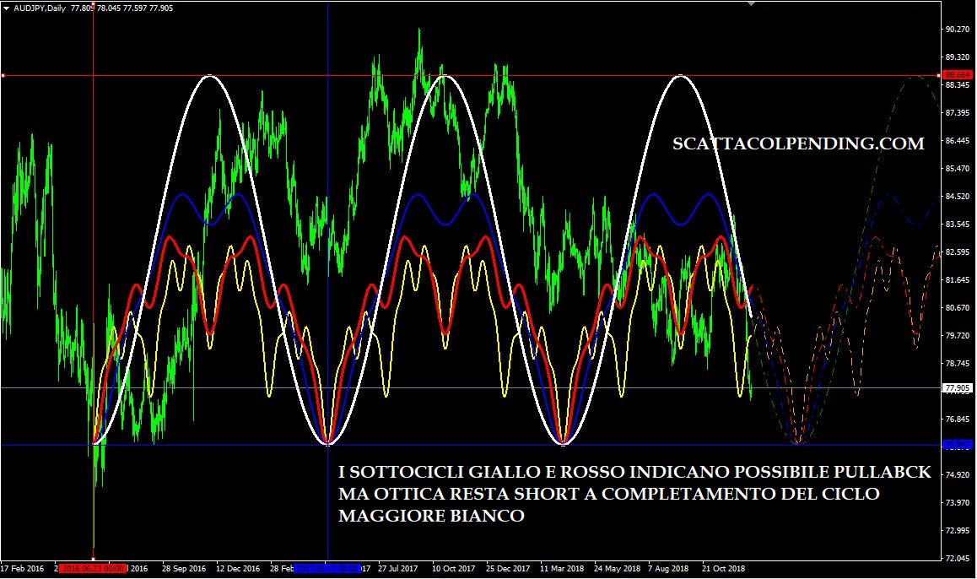Click the gray chart shift triangle marker

[x=753, y=3]
